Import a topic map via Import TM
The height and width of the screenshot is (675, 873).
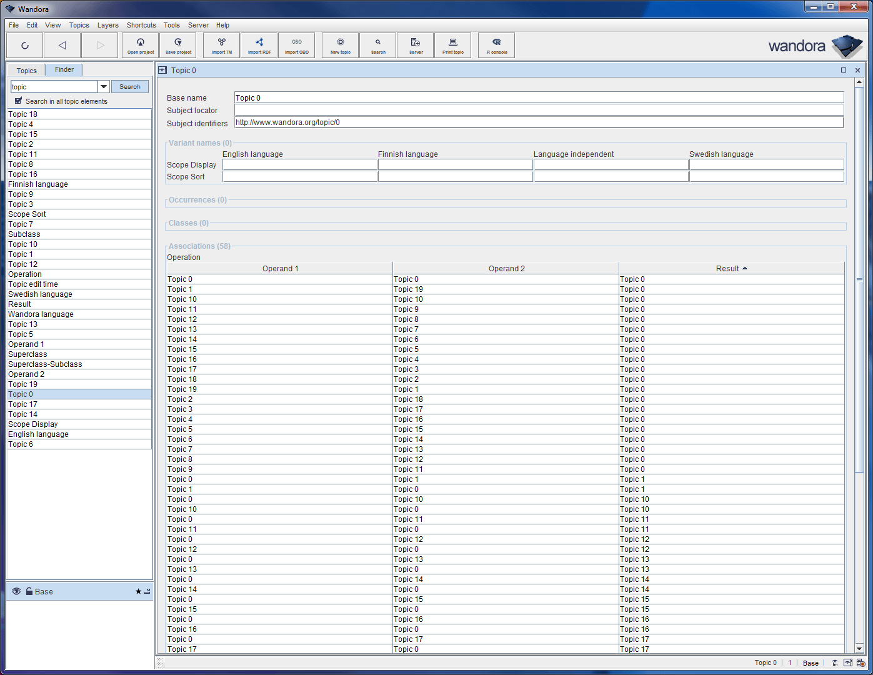tap(221, 44)
